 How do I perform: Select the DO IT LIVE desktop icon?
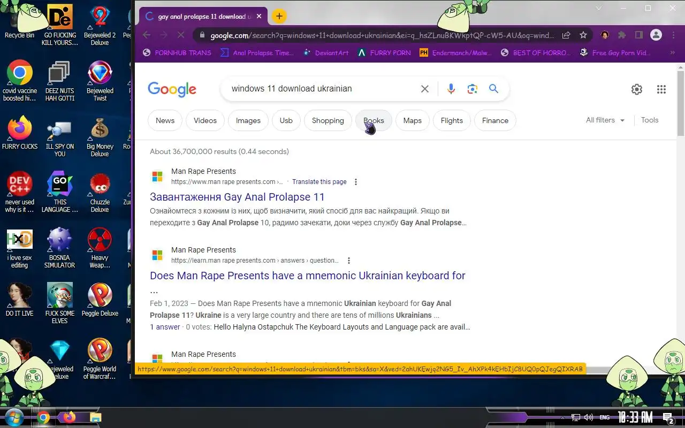(x=20, y=300)
